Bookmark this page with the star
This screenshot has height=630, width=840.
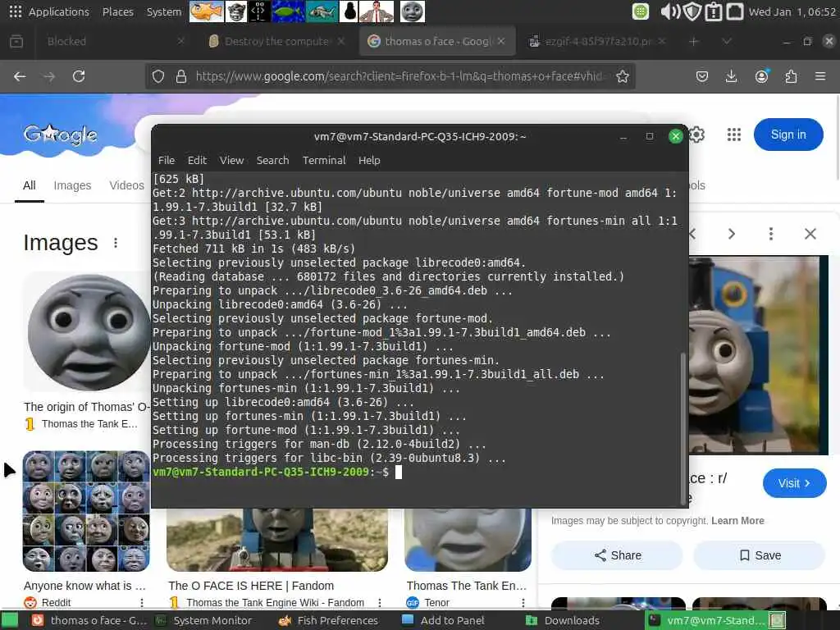[622, 76]
